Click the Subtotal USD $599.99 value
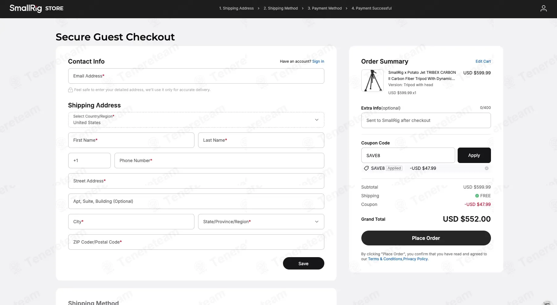The width and height of the screenshot is (557, 305). tap(477, 187)
